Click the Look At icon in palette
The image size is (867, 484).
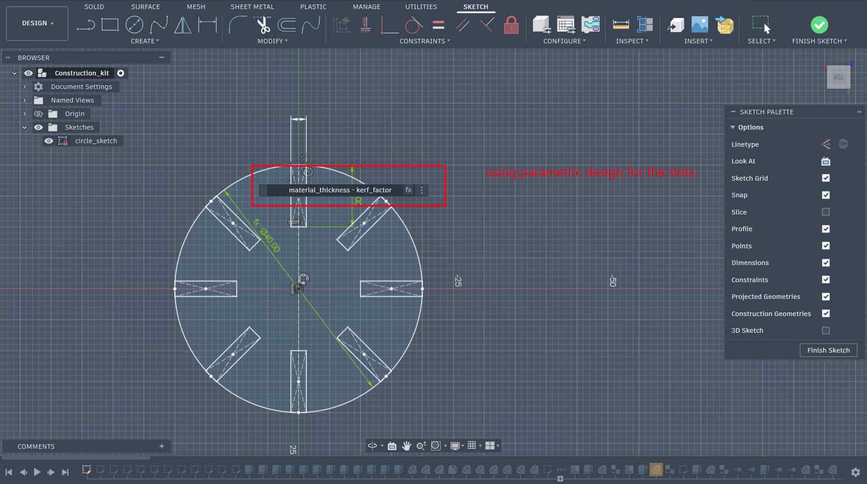(825, 161)
